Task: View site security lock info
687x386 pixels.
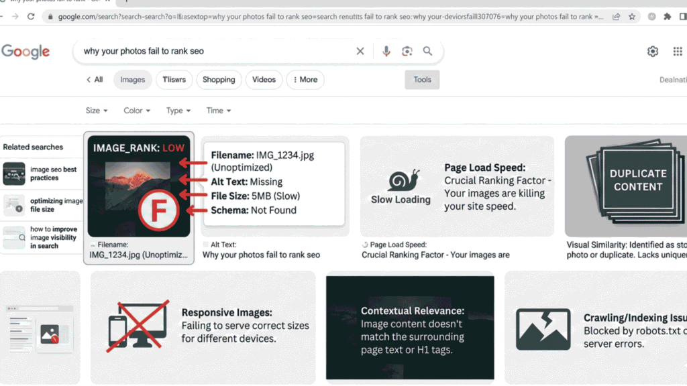Action: pyautogui.click(x=50, y=17)
